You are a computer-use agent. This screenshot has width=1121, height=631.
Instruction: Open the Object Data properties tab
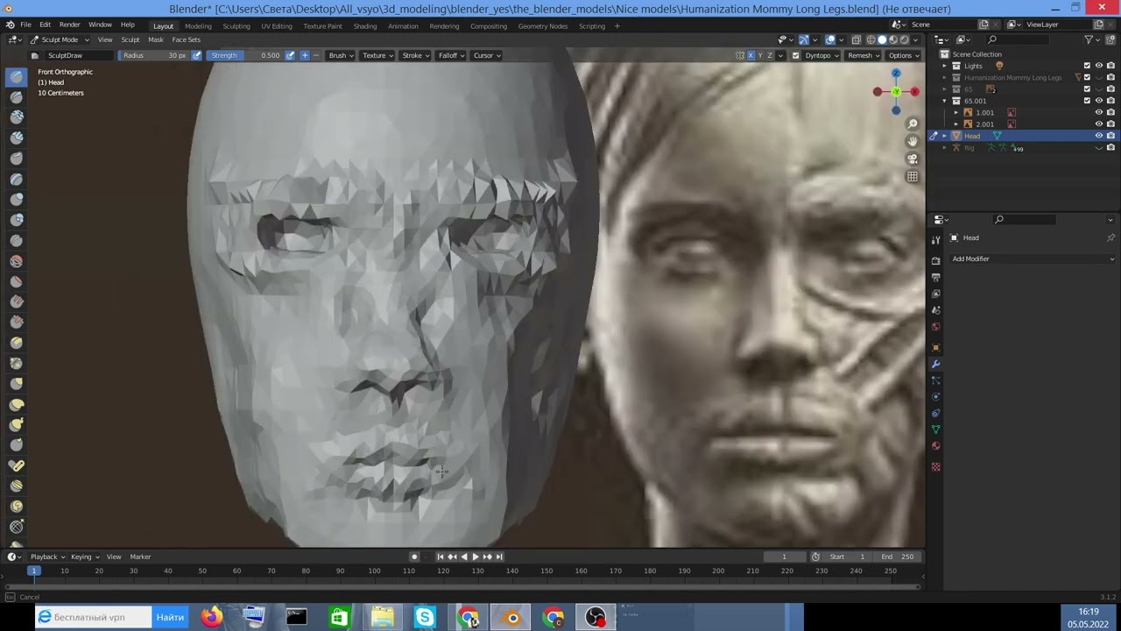[x=935, y=429]
